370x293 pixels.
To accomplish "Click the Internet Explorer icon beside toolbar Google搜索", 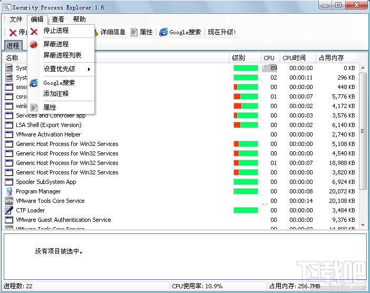I will [163, 32].
